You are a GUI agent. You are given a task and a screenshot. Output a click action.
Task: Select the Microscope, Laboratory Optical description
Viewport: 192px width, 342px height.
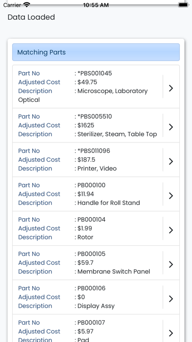[x=83, y=95]
